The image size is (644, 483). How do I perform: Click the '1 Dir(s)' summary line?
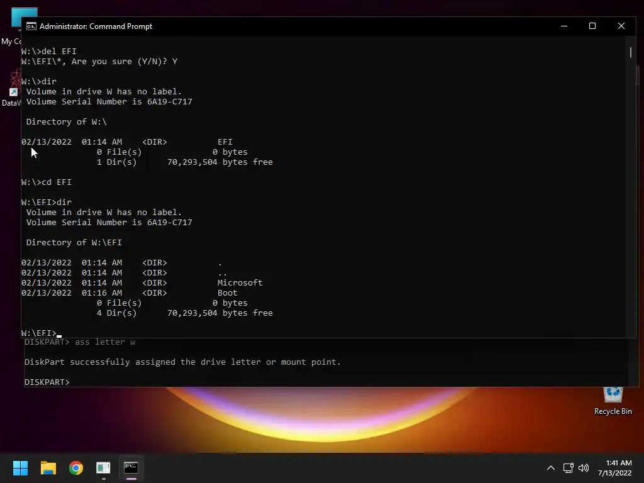pyautogui.click(x=185, y=162)
